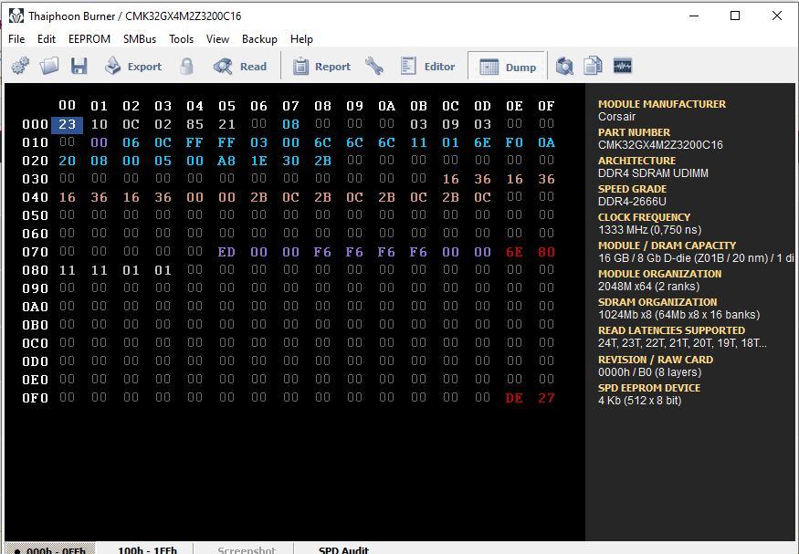Click the magnifier search icon beside Dump
The image size is (799, 554).
[x=564, y=67]
